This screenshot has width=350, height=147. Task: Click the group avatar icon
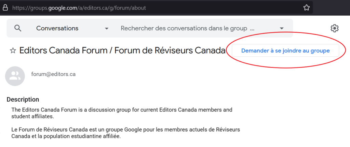coord(15,76)
